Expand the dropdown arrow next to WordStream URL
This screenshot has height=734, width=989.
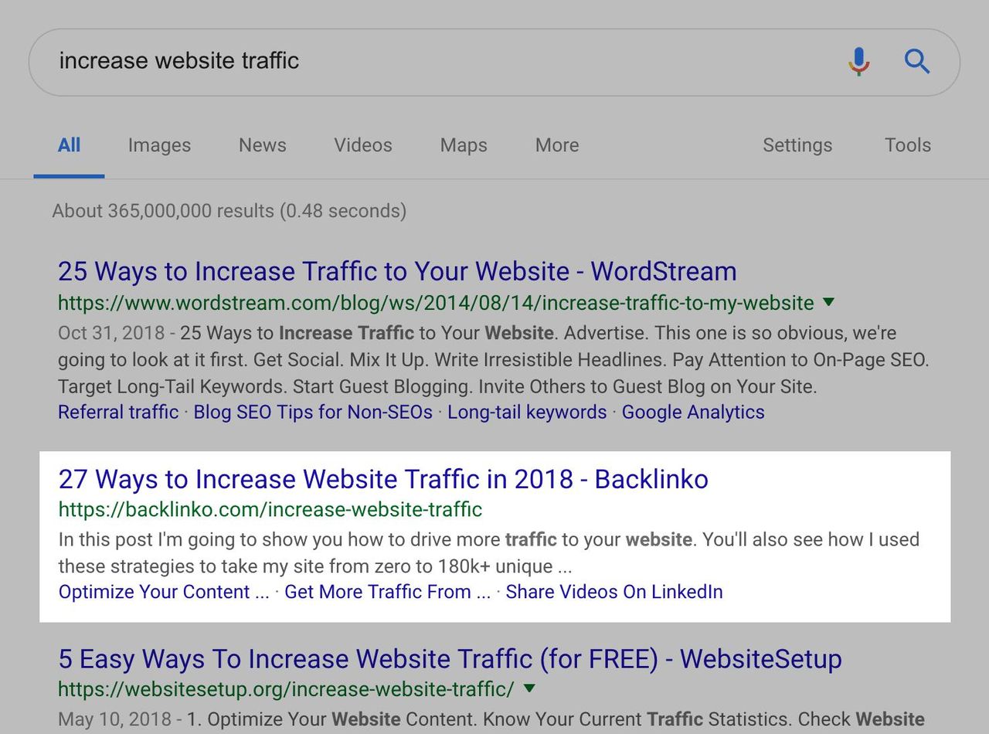828,301
